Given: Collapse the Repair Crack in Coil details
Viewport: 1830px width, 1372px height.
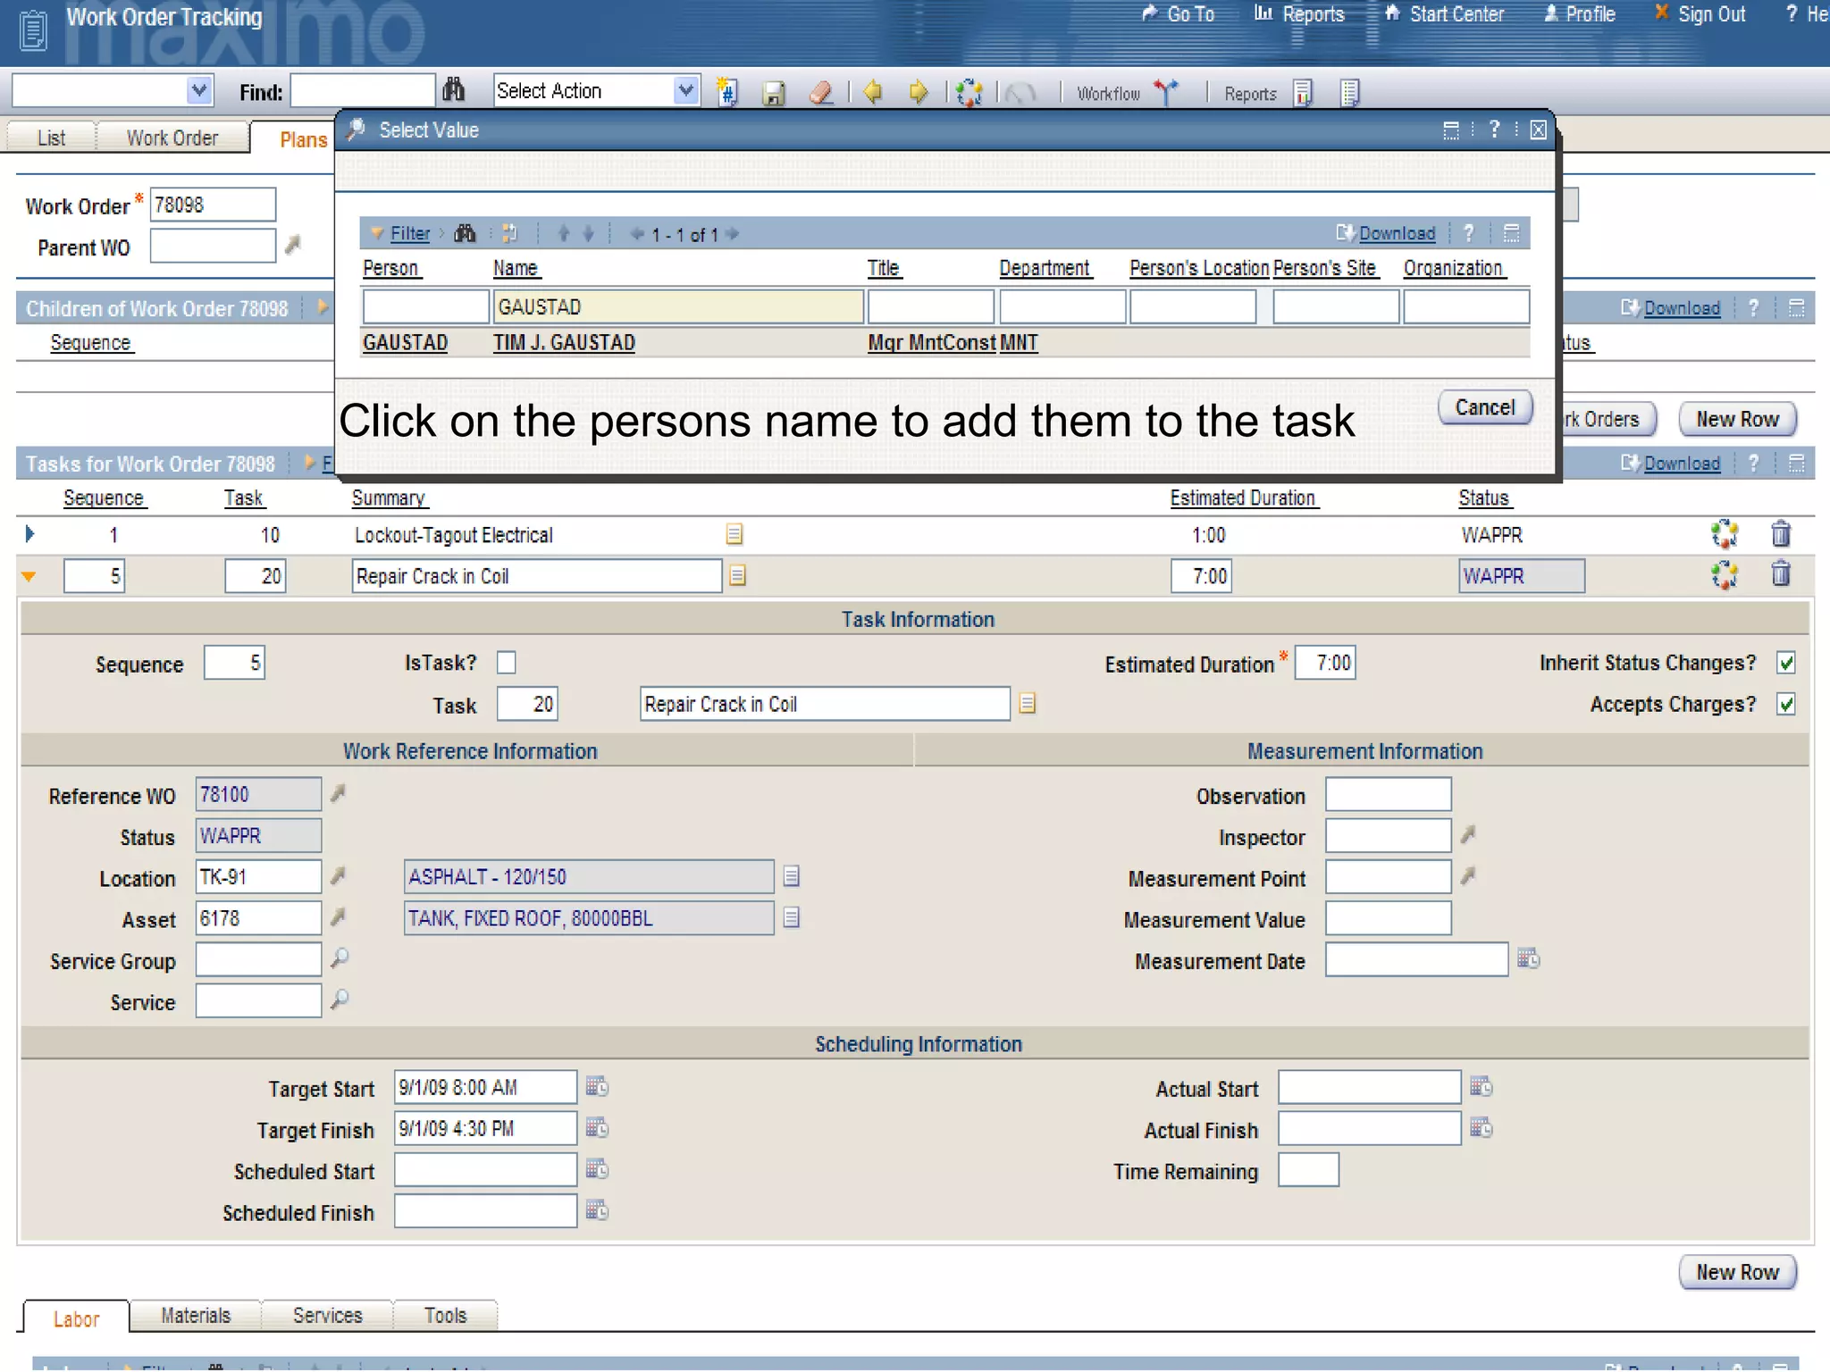Looking at the screenshot, I should tap(29, 576).
